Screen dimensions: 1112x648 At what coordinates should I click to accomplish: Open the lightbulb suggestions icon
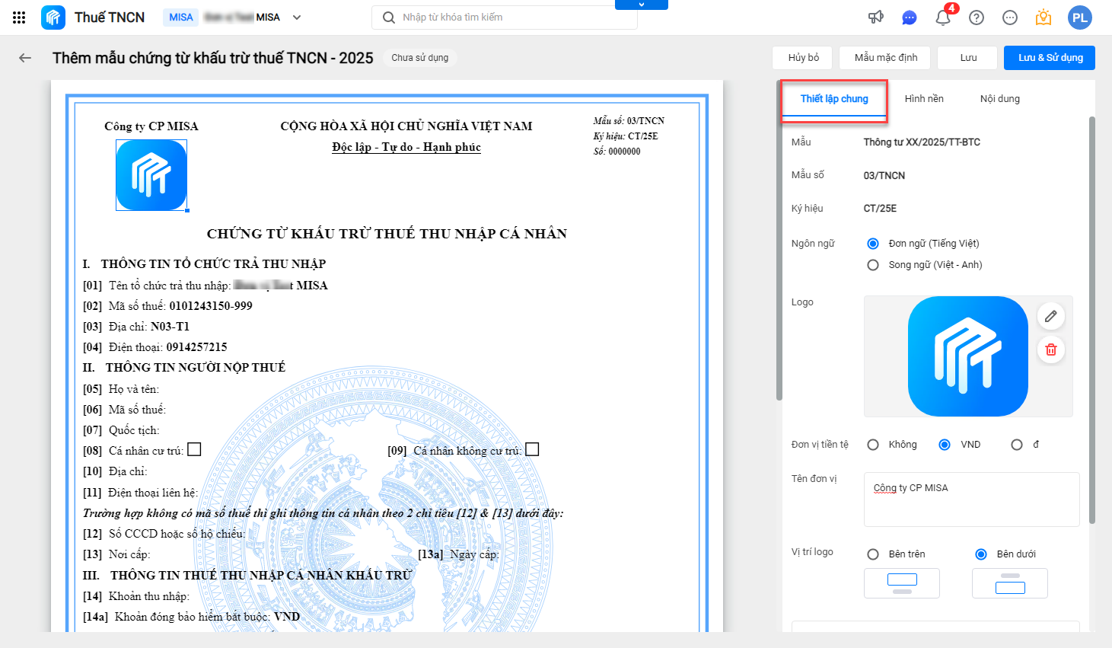click(1043, 18)
